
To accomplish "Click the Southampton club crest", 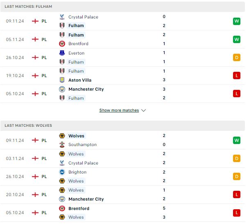I will tap(62, 144).
